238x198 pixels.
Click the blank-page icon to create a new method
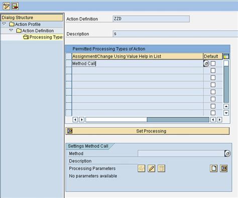214,168
